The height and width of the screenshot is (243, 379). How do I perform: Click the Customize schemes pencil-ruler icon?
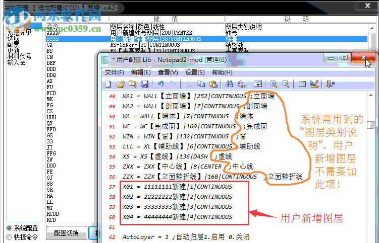click(x=314, y=84)
